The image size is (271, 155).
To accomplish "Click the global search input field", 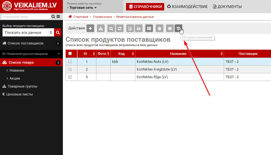I will tap(26, 17).
